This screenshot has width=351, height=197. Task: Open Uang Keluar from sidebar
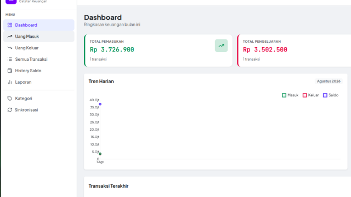click(39, 48)
